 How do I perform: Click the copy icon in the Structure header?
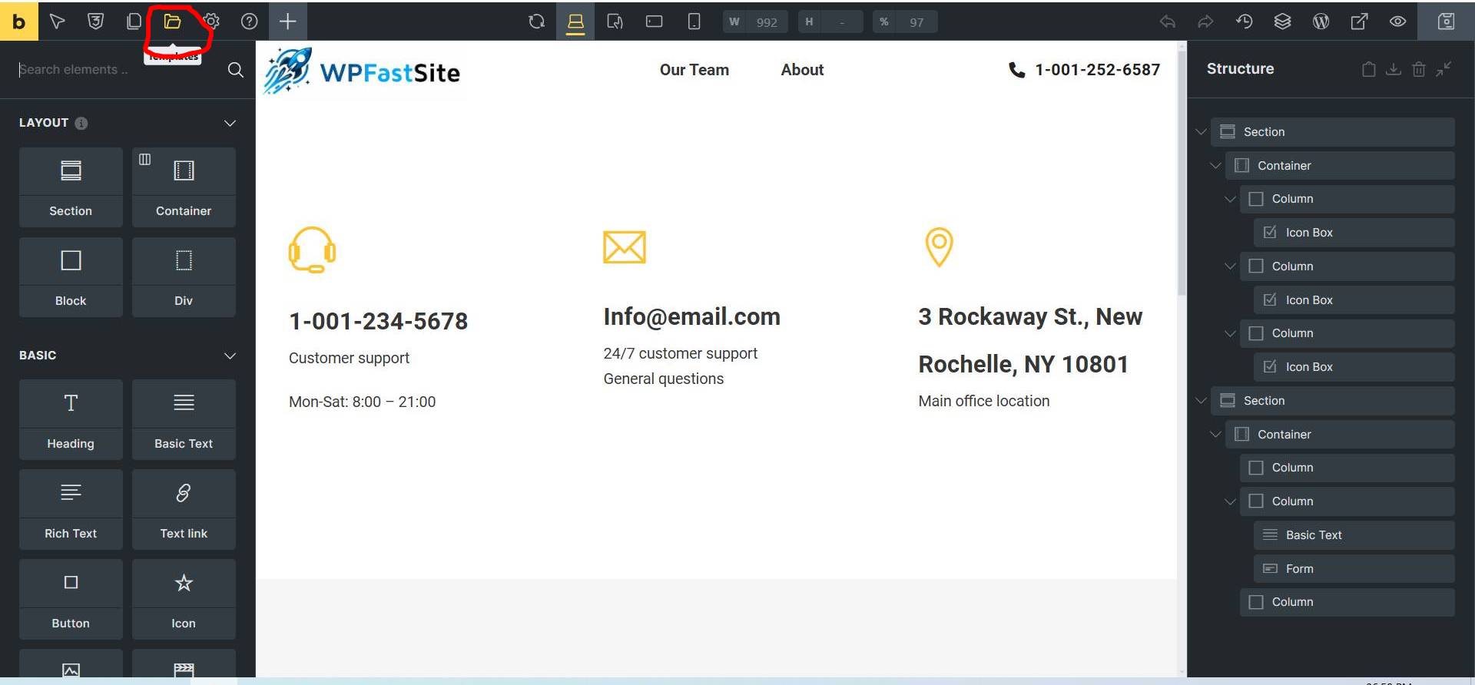1368,69
